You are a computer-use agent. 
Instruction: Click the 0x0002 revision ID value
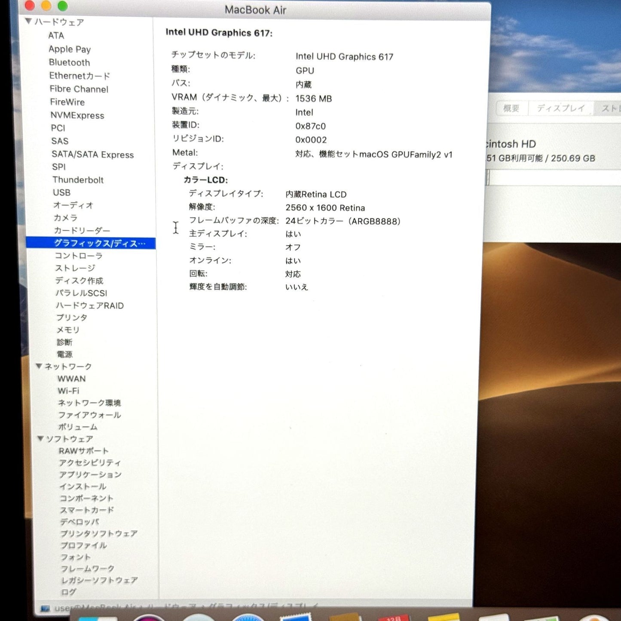click(x=311, y=140)
